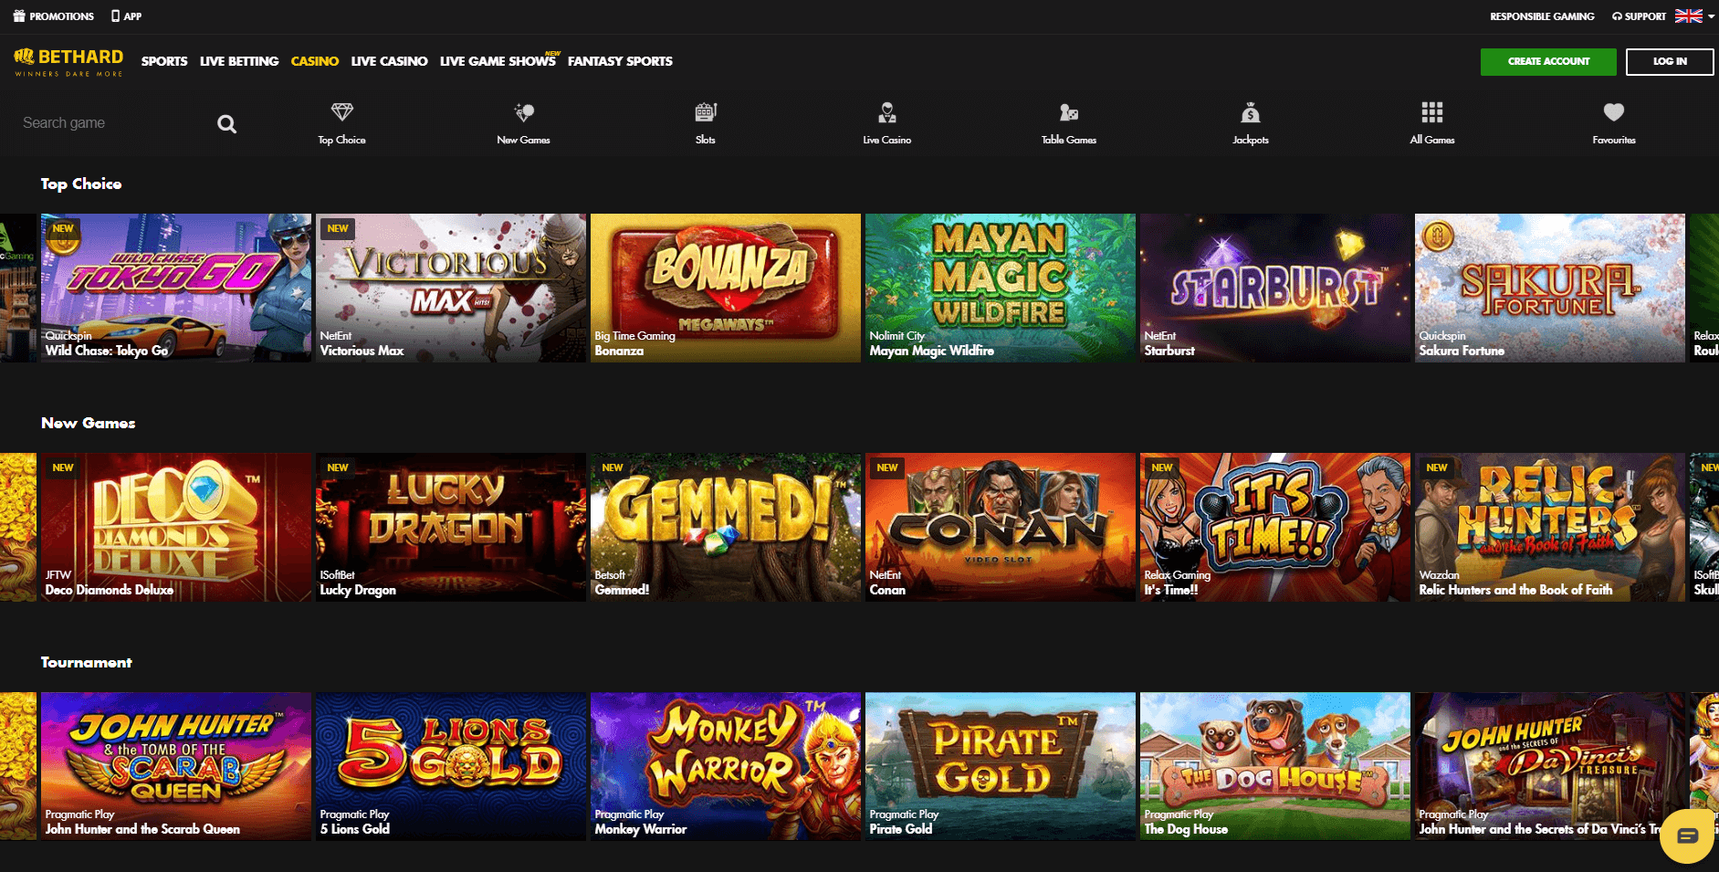Open the Jackpots money bag icon
The image size is (1719, 872).
pyautogui.click(x=1250, y=113)
